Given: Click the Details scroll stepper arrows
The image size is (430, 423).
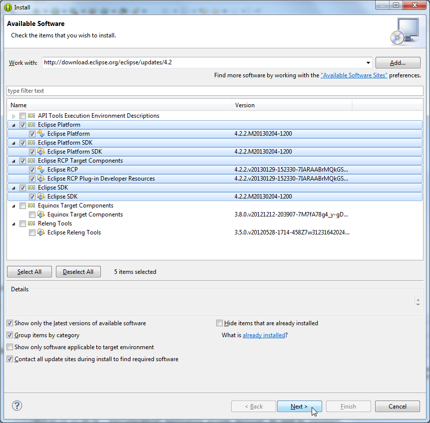Looking at the screenshot, I should (x=418, y=302).
